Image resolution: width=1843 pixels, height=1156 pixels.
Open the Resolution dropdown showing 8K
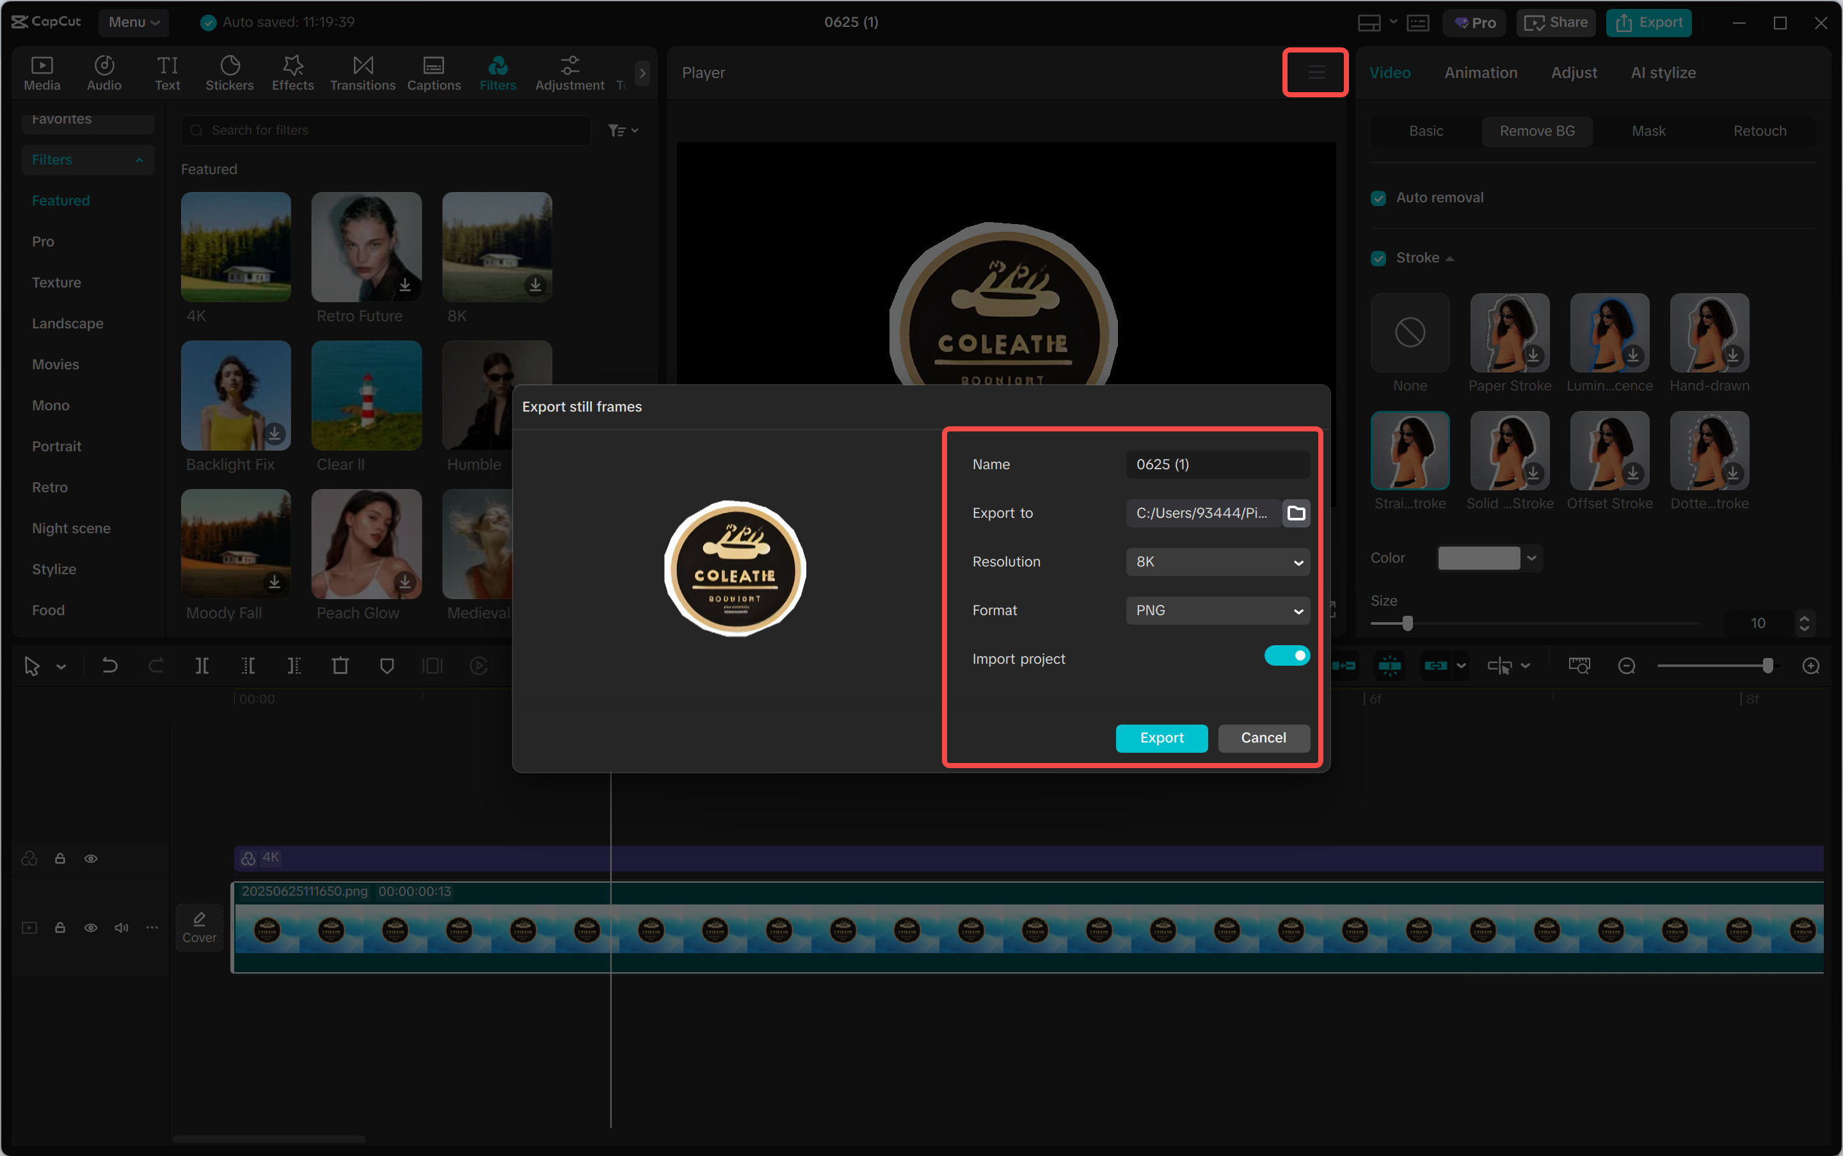(1218, 562)
